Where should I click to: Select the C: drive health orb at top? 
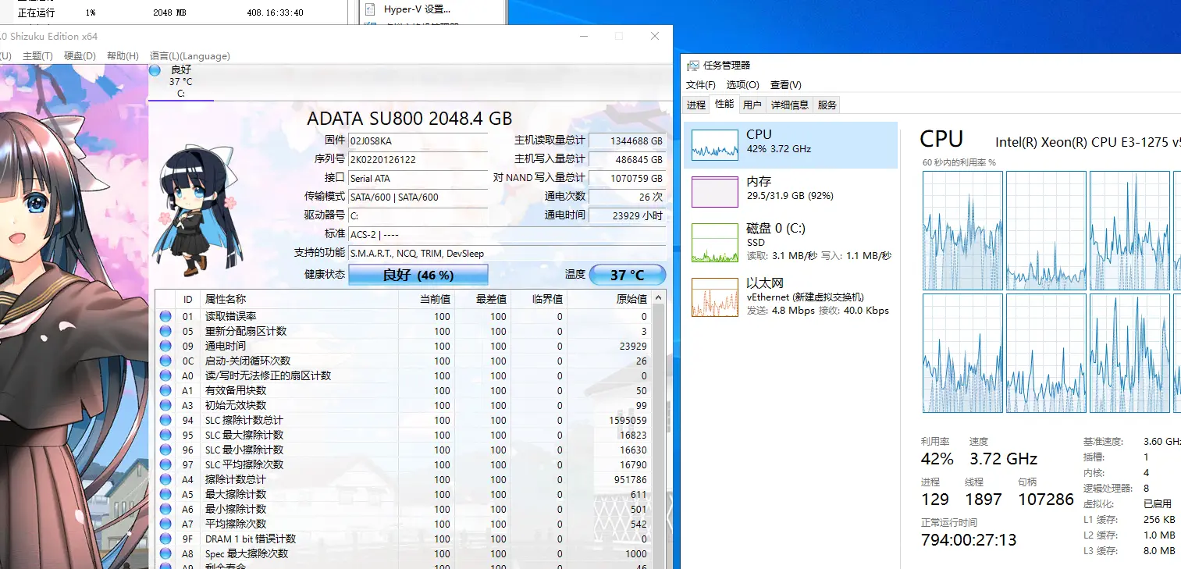click(156, 70)
